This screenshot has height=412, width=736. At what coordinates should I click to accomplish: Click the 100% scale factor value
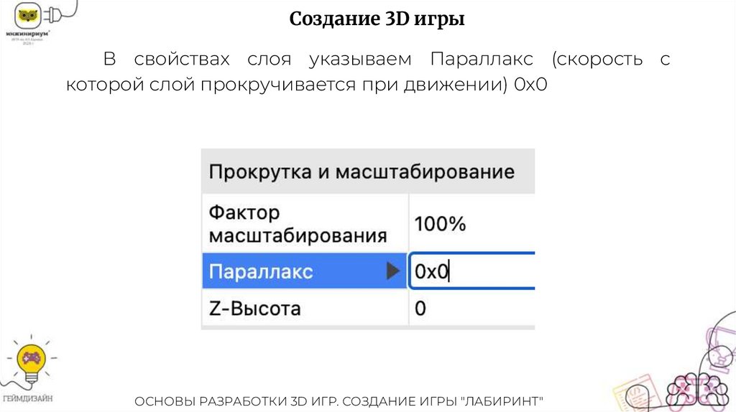coord(441,224)
